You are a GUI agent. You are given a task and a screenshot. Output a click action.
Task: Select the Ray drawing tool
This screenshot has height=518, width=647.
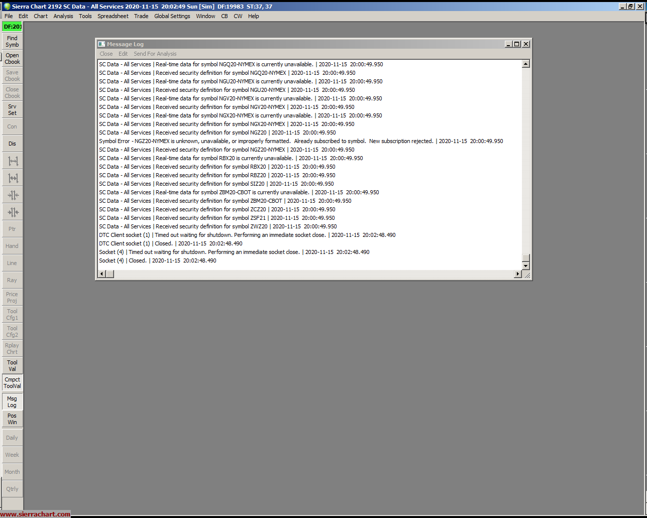pyautogui.click(x=12, y=280)
